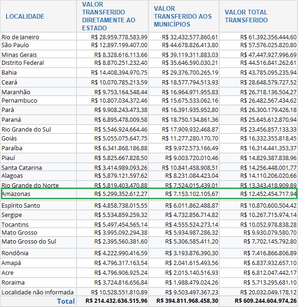Select total state transfers R$ 214.432.636.515,96
298x307 pixels.
click(114, 301)
